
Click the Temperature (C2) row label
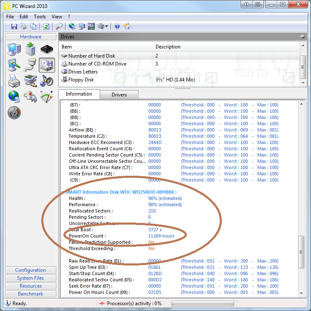[x=88, y=136]
